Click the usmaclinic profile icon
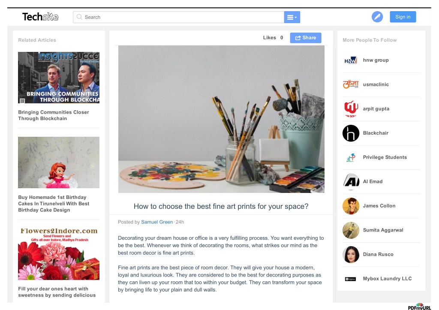 click(x=351, y=84)
